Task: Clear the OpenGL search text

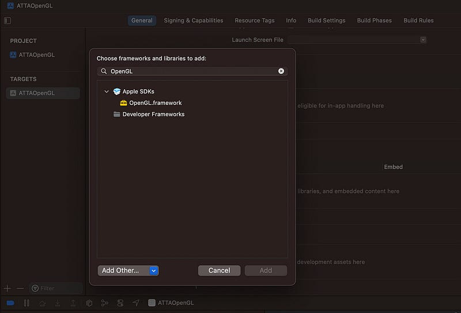Action: [281, 71]
